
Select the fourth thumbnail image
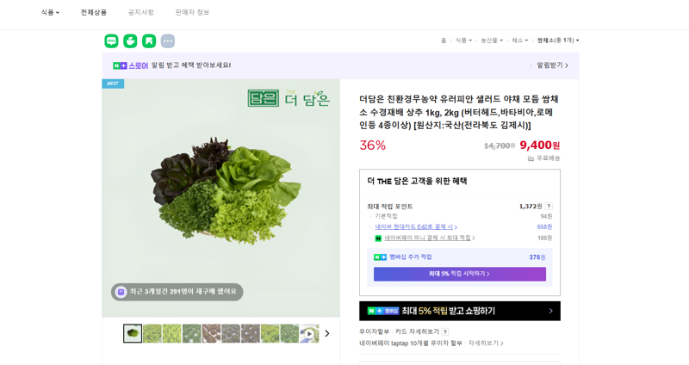[191, 333]
